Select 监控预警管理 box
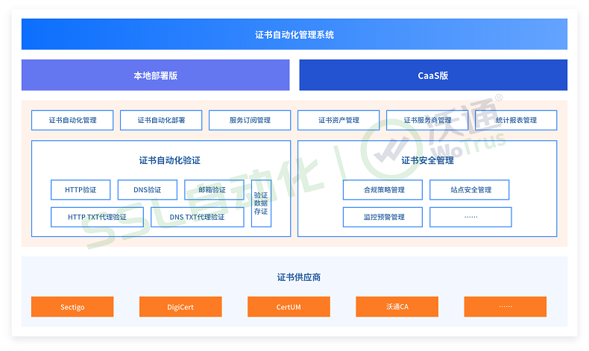 click(383, 217)
